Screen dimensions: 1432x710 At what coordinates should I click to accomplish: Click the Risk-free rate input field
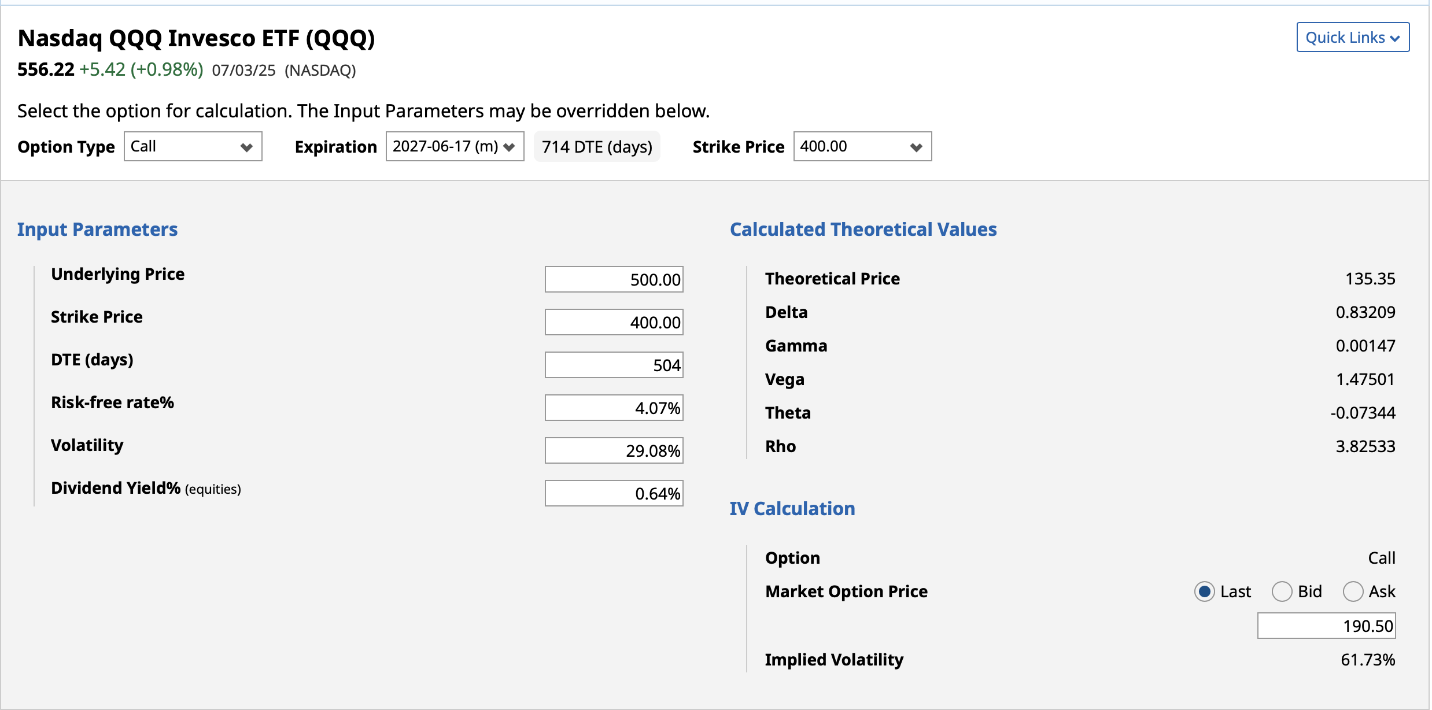pyautogui.click(x=614, y=408)
